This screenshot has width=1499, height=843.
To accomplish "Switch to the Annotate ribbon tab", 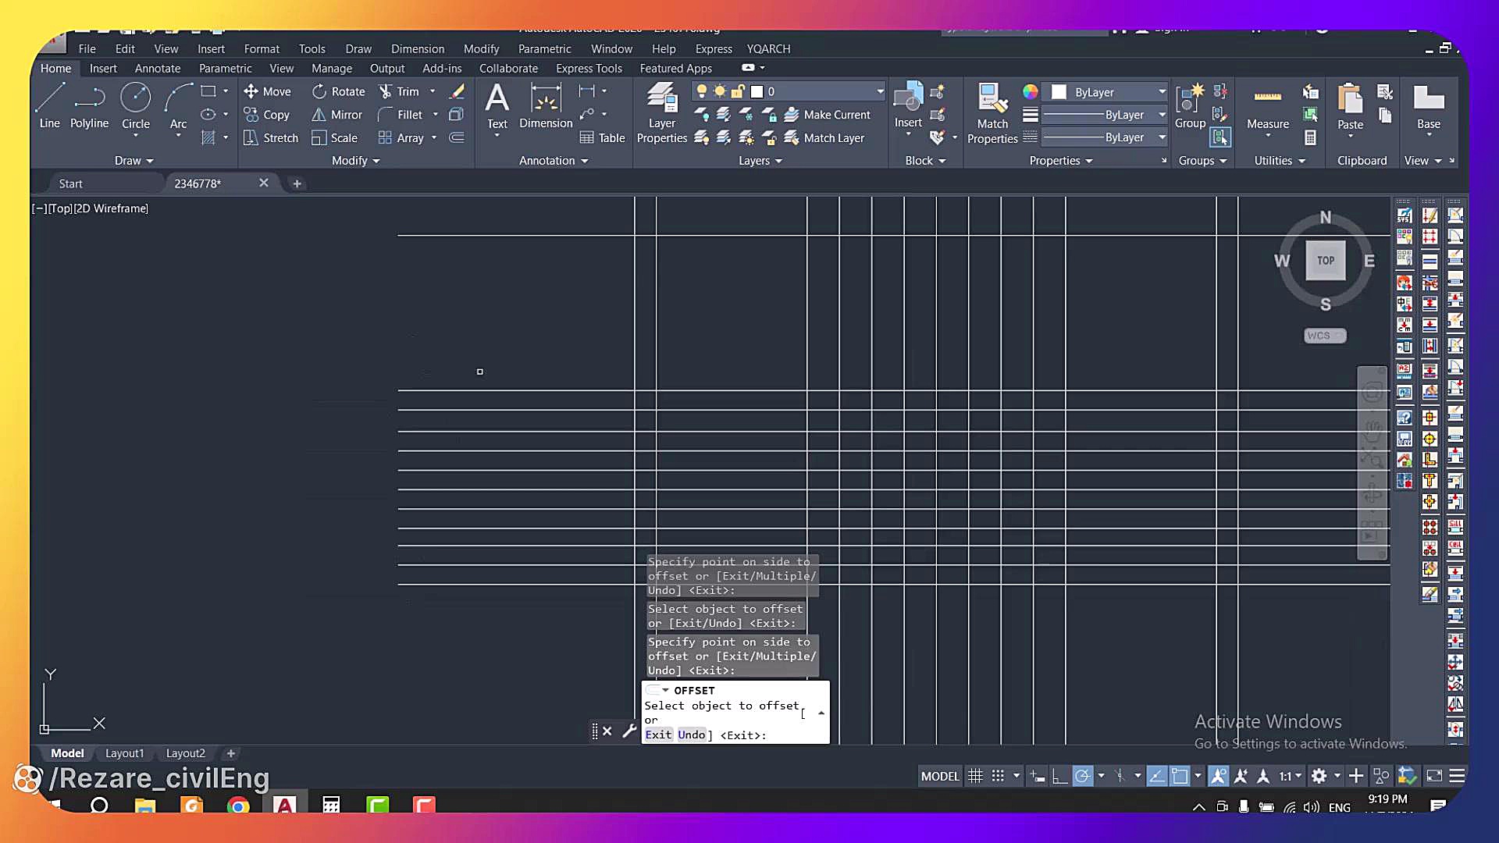I will click(157, 69).
